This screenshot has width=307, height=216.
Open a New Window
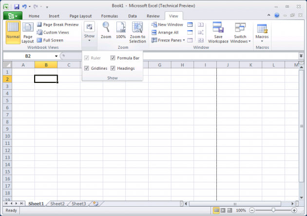(x=167, y=24)
